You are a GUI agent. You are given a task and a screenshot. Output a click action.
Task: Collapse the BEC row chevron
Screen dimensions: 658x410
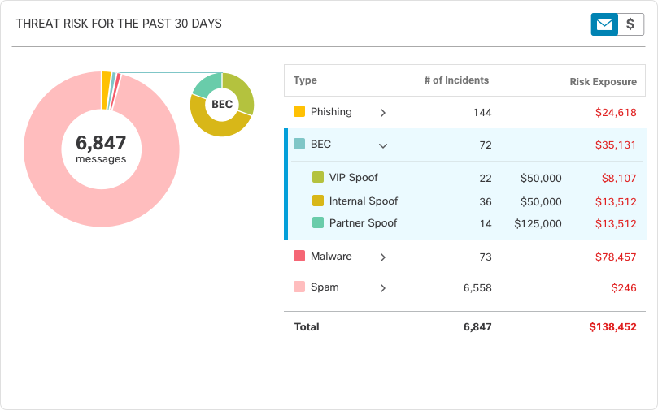[x=383, y=146]
